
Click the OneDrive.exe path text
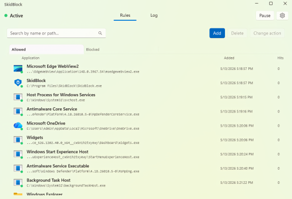83,129
